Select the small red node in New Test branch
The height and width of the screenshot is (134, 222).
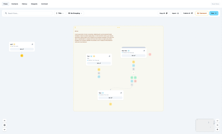[135, 81]
